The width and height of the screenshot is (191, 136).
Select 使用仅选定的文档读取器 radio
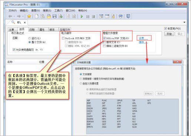[x=88, y=93]
